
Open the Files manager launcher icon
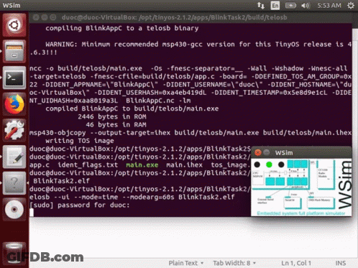(x=14, y=51)
